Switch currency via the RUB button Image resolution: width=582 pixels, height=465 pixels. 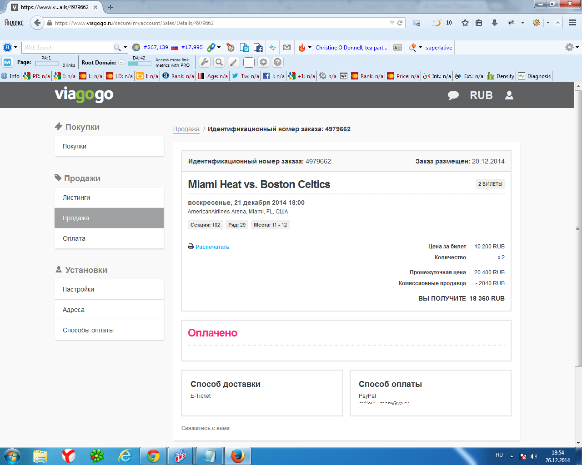[482, 95]
